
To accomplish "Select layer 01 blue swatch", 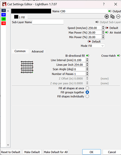I will [4, 15].
